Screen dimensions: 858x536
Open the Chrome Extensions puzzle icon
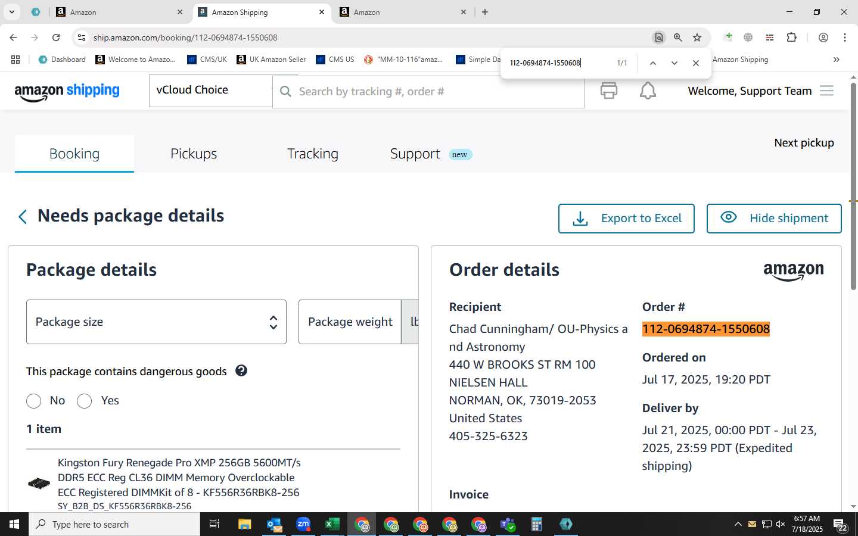tap(791, 38)
